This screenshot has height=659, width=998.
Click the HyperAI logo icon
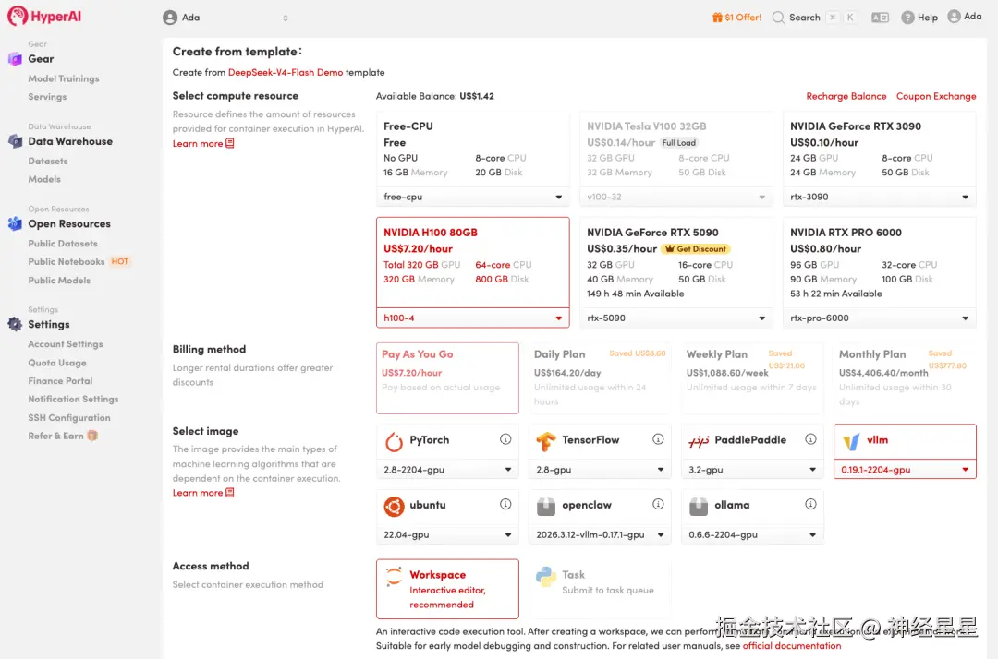click(x=16, y=17)
